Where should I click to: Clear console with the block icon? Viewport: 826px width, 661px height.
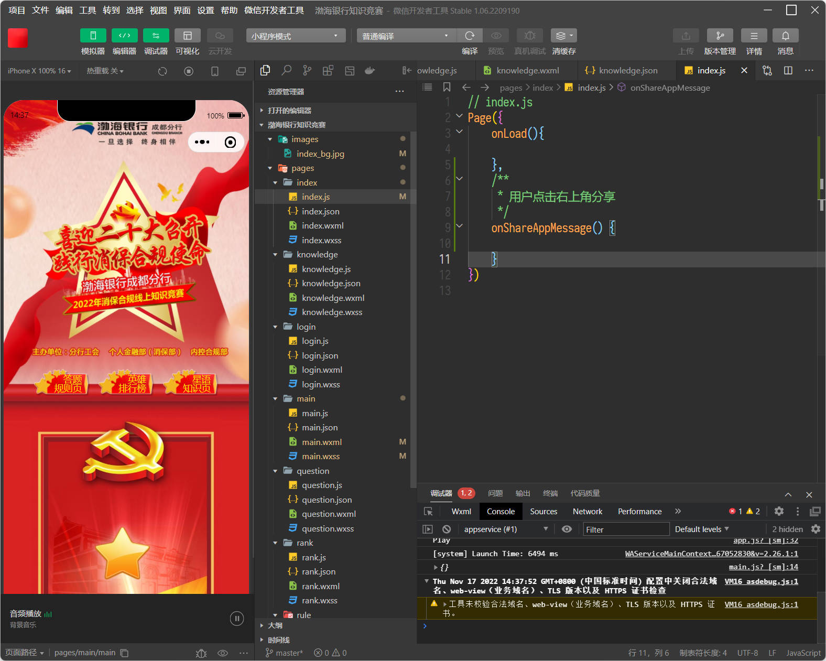[447, 529]
